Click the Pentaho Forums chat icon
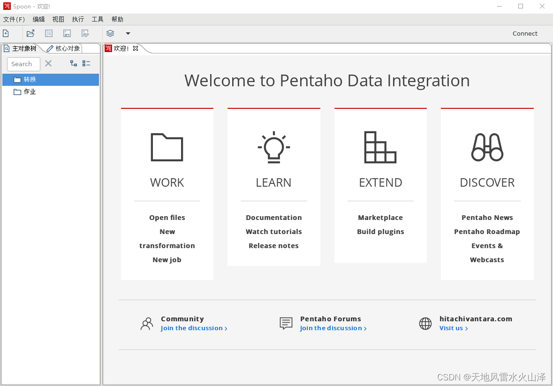 pyautogui.click(x=286, y=323)
